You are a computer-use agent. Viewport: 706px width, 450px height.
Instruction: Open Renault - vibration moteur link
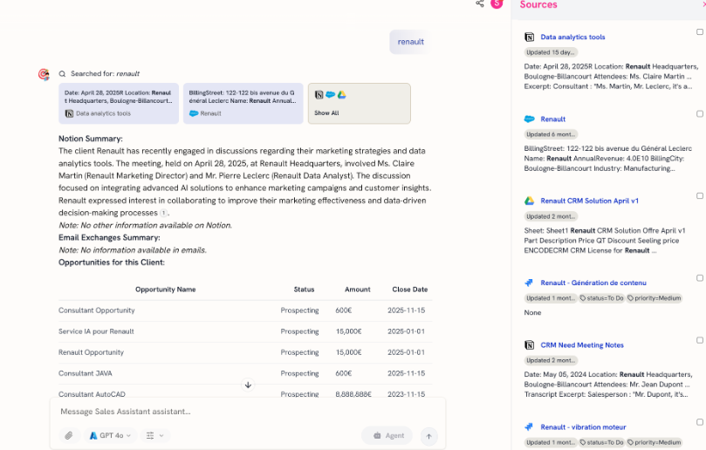pos(583,427)
